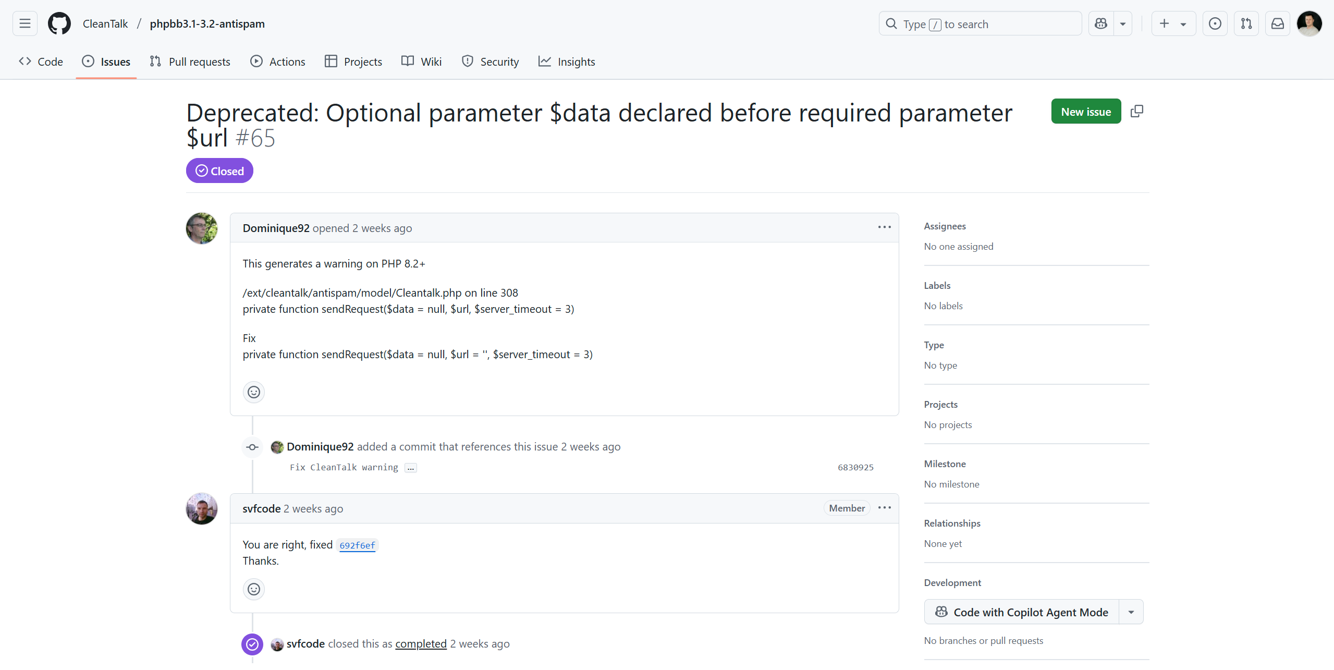
Task: Expand the Copilot header dropdown arrow
Action: (x=1123, y=23)
